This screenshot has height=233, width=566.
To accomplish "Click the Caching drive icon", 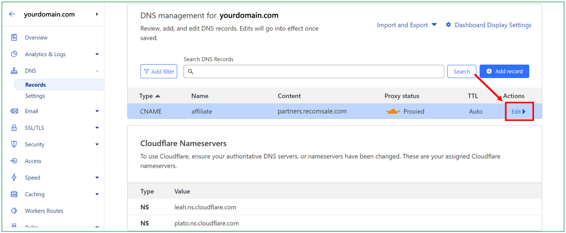I will point(14,194).
